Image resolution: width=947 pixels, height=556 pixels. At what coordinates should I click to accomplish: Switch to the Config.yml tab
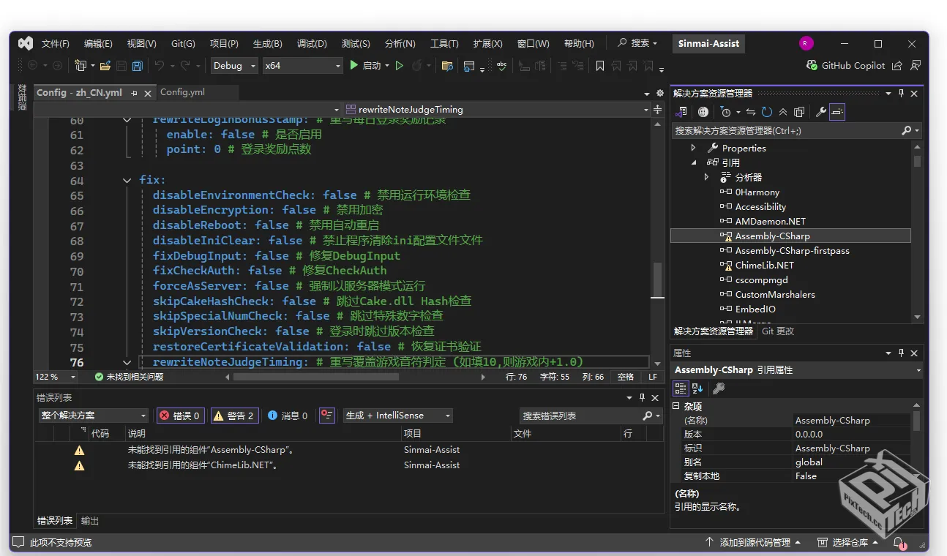(182, 92)
